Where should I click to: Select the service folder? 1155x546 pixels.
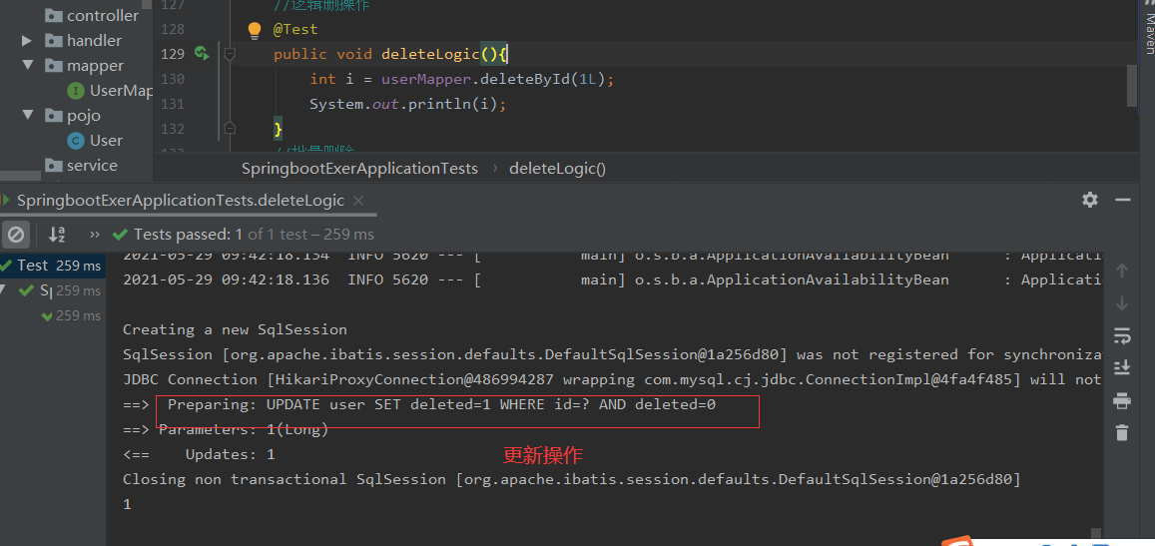(x=91, y=165)
